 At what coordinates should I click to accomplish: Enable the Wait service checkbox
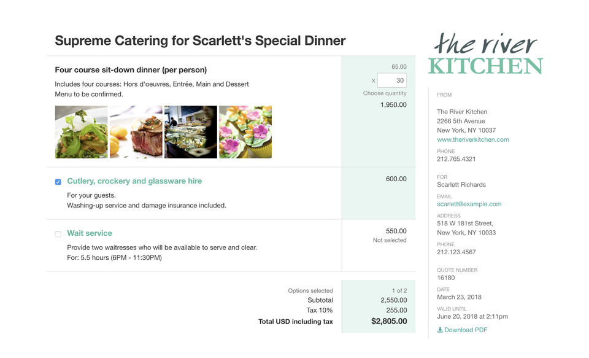[58, 234]
